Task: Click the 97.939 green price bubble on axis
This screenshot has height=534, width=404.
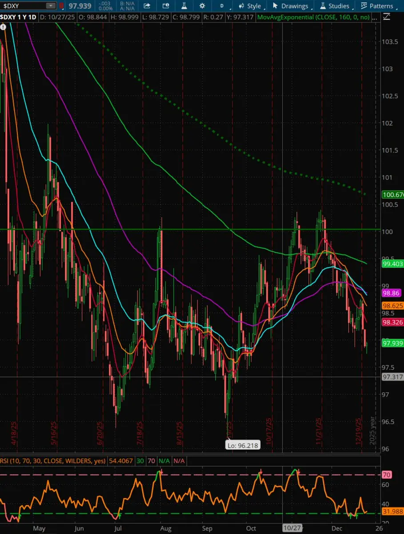Action: tap(392, 343)
